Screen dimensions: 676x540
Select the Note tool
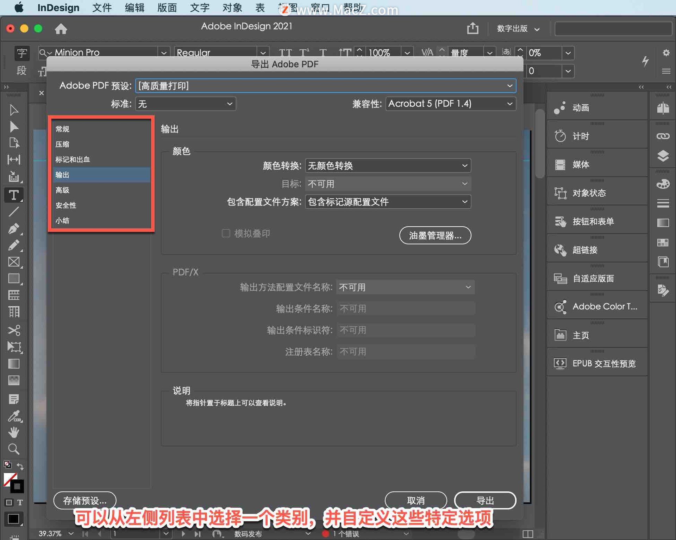click(x=14, y=399)
